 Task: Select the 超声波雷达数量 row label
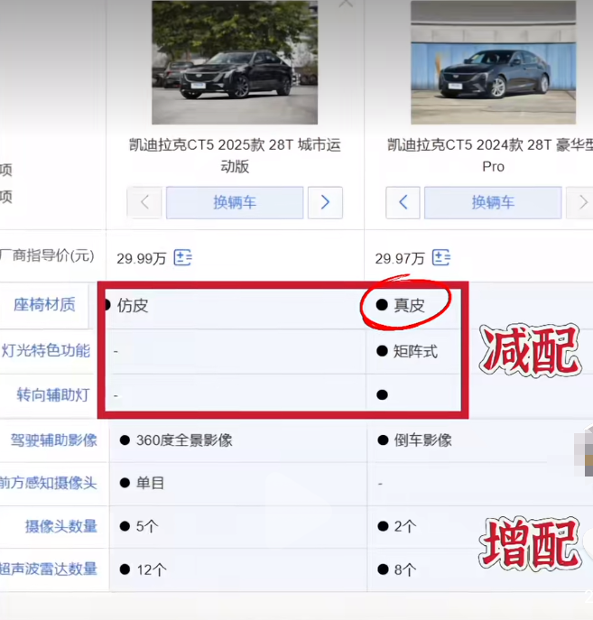click(48, 569)
